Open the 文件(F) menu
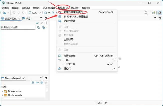The image size is (163, 106). coord(5,8)
